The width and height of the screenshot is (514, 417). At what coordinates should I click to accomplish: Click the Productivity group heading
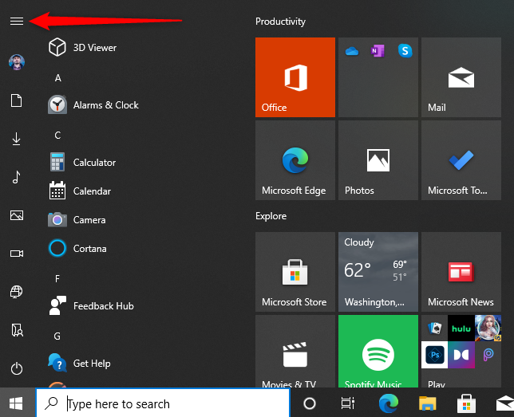[280, 22]
